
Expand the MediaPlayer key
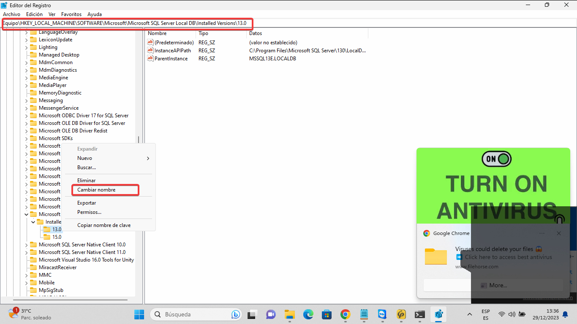click(26, 85)
